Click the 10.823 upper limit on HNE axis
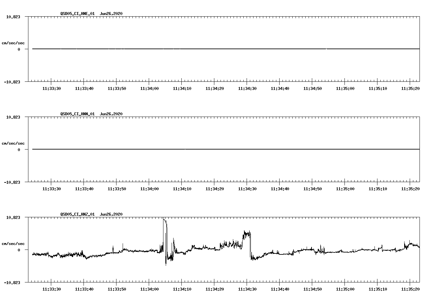 tap(13, 17)
